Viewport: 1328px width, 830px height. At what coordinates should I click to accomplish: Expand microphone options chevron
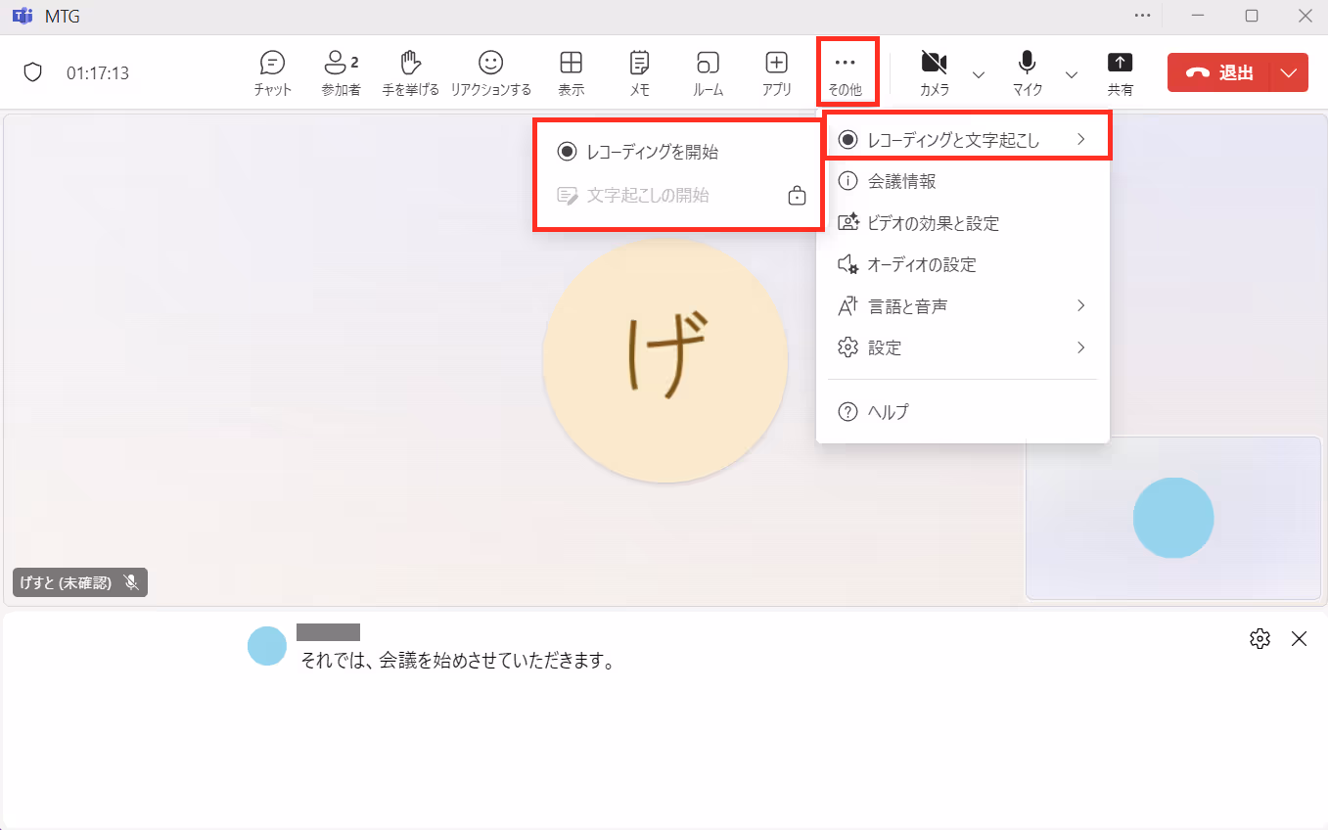pyautogui.click(x=1072, y=74)
